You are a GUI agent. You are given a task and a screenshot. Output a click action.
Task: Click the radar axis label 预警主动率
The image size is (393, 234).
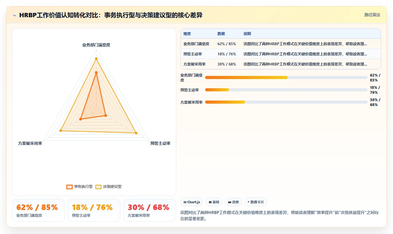(160, 143)
